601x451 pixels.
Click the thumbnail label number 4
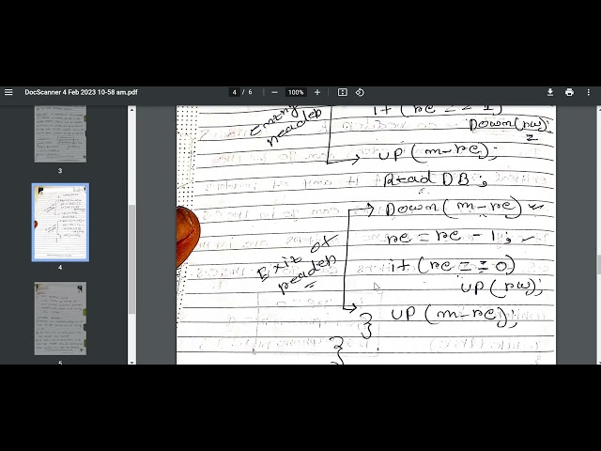click(60, 267)
